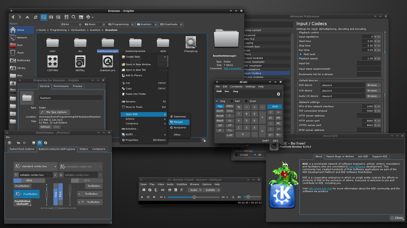407x228 pixels.
Task: Mute SMPlayer with the speaker icon
Action: coord(239,197)
